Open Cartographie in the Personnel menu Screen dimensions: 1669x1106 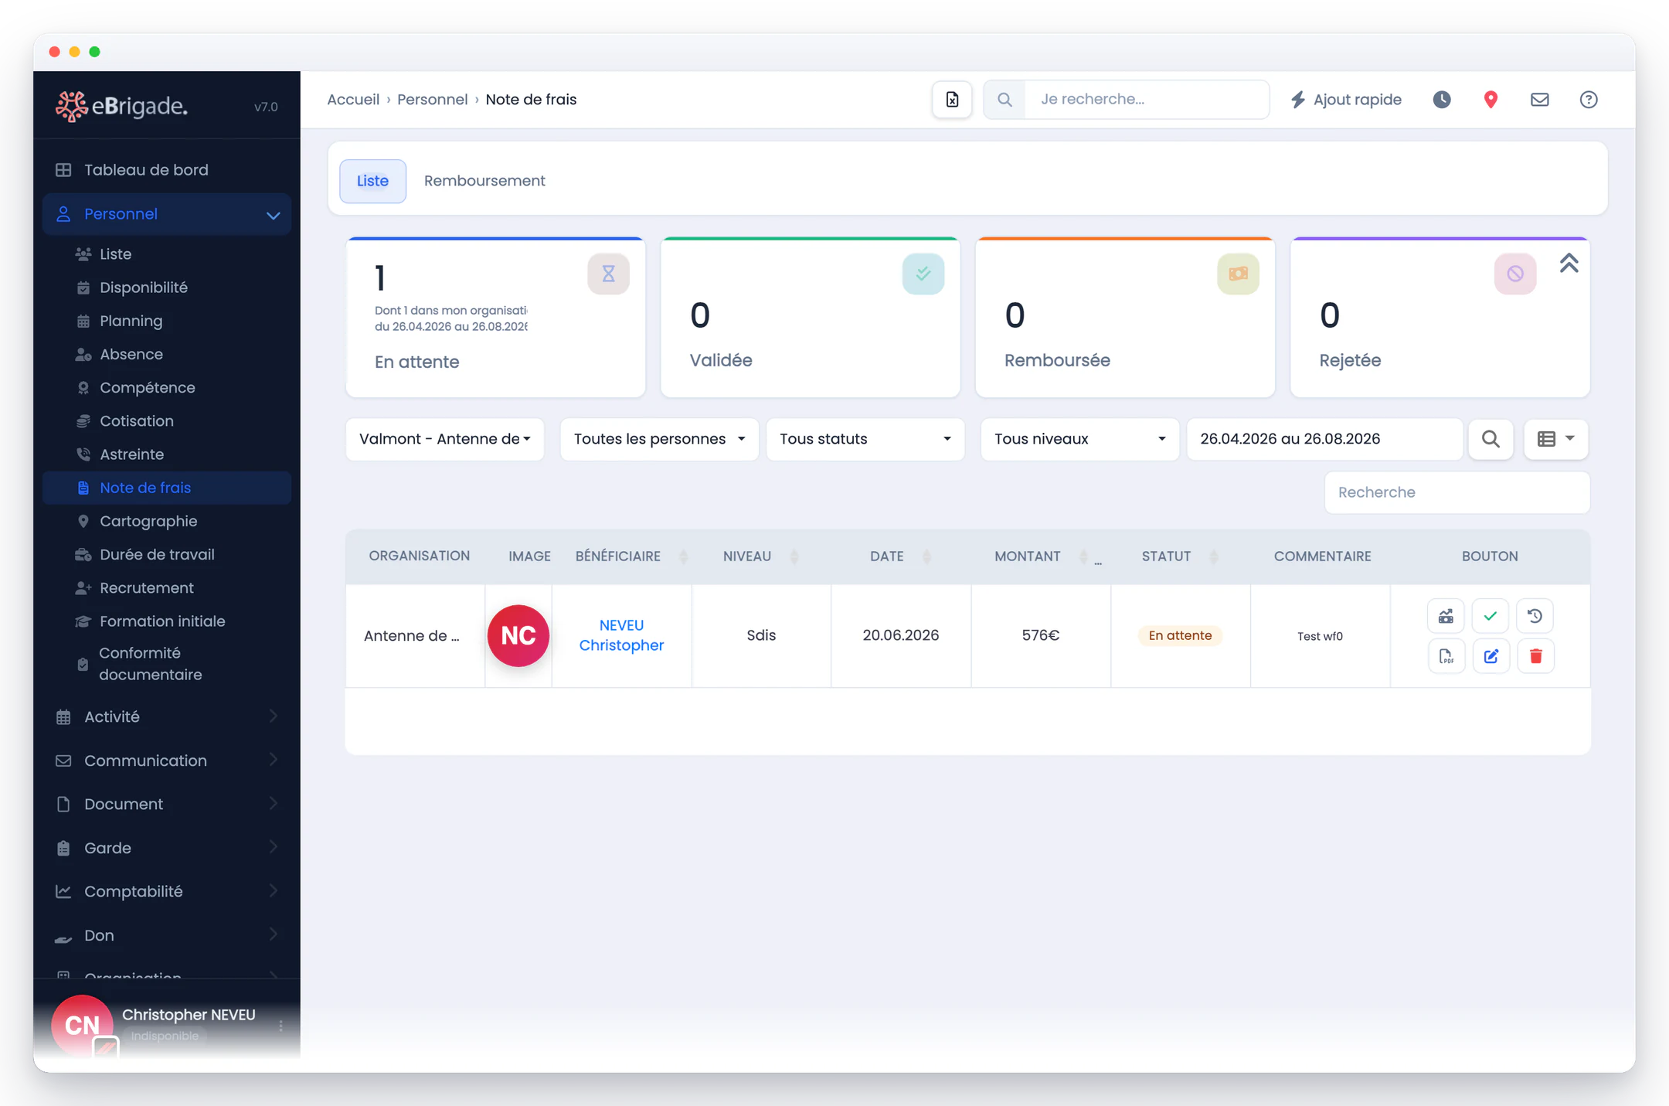coord(148,521)
